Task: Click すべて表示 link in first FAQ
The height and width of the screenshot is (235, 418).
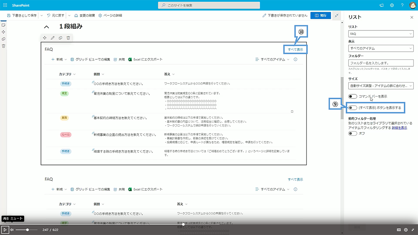Action: coord(296,50)
